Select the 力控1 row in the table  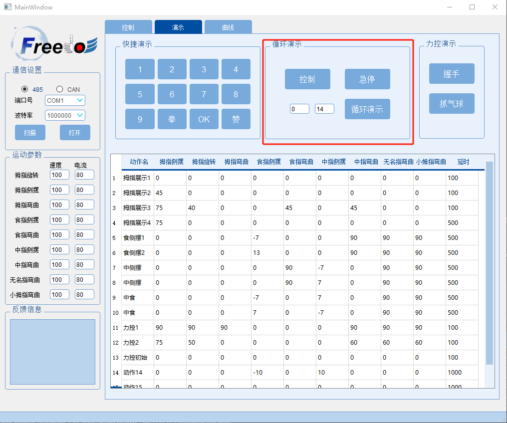136,328
